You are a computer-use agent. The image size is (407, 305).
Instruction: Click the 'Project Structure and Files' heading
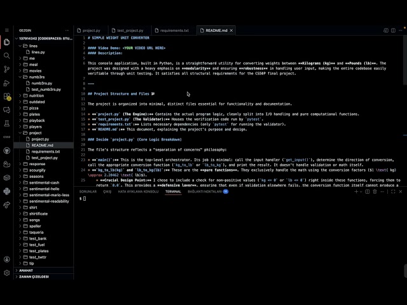click(121, 93)
